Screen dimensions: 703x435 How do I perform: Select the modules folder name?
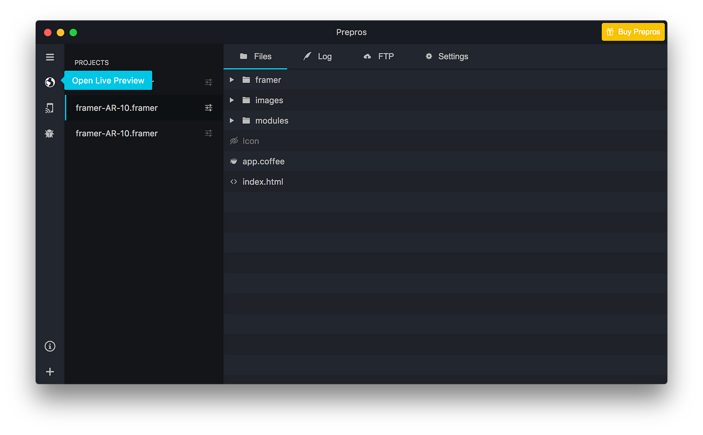coord(272,120)
